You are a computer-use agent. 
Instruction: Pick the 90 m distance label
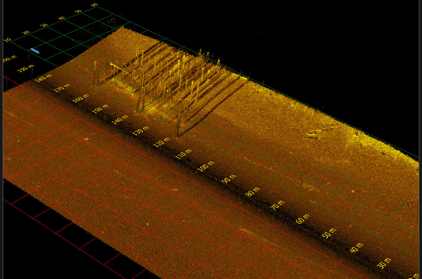pos(229,178)
